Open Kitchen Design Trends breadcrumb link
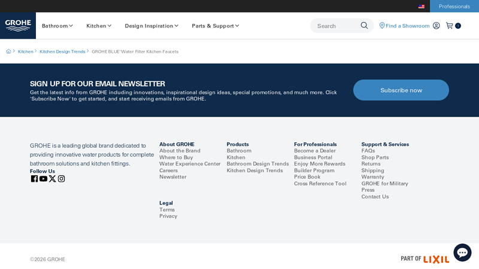This screenshot has height=269, width=479. pyautogui.click(x=62, y=51)
